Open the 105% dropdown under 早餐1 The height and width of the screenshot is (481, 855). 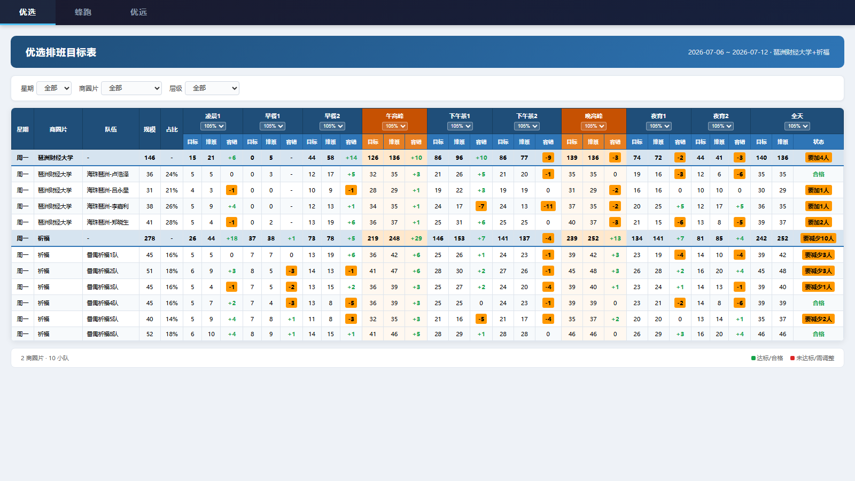(273, 126)
